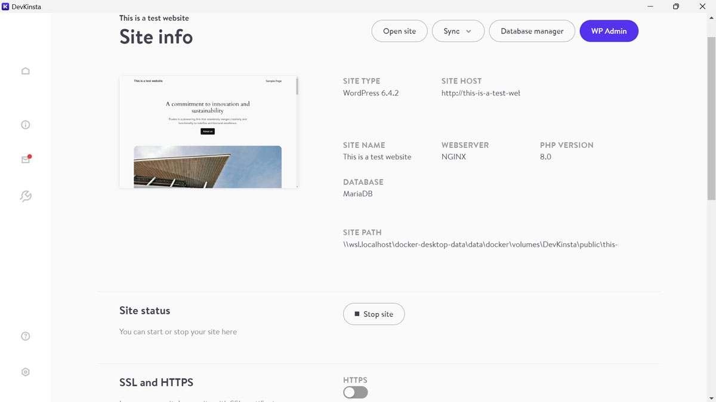Minimize the DevKinsta window
Image resolution: width=716 pixels, height=402 pixels.
coord(649,7)
